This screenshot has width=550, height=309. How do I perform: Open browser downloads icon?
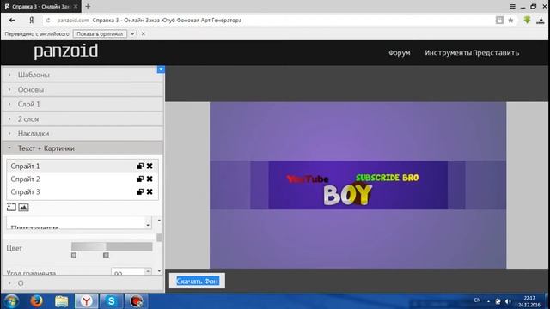[x=541, y=21]
